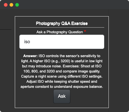Click the A higher ISO (e.g., 3200) text
Viewport: 129px width, 112px height.
[50, 61]
